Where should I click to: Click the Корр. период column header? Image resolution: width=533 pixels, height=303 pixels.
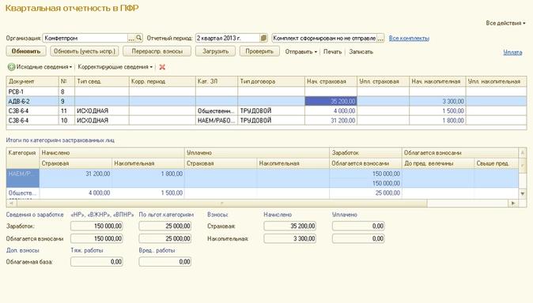pos(162,81)
